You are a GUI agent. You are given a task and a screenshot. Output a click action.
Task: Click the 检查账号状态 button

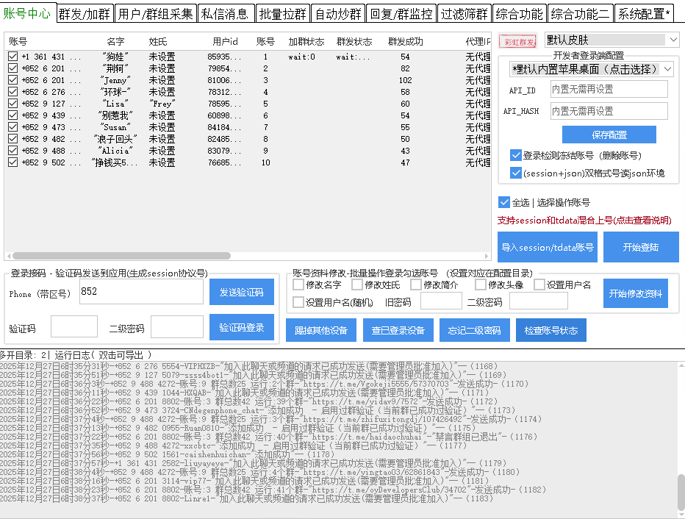point(550,330)
